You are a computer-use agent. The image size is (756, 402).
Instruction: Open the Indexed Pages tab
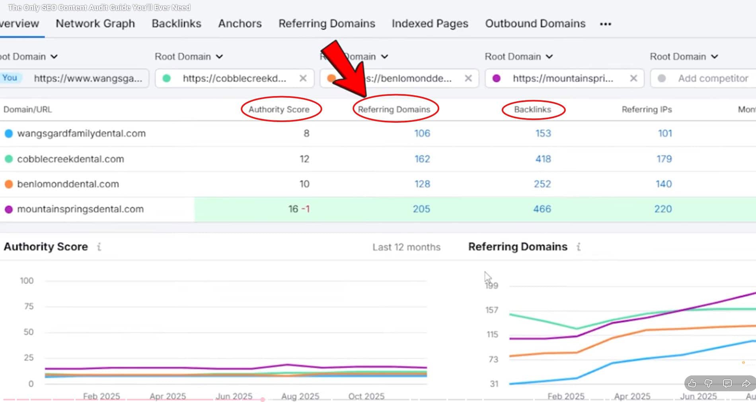coord(430,24)
